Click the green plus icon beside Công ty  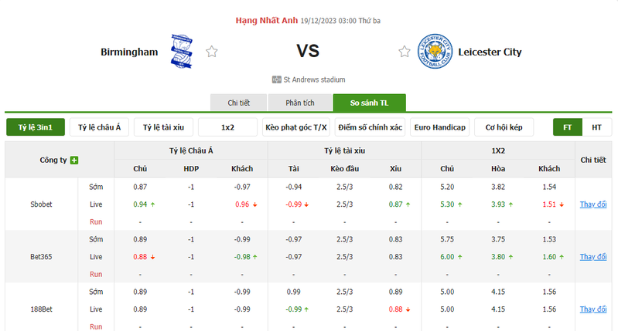pos(74,160)
